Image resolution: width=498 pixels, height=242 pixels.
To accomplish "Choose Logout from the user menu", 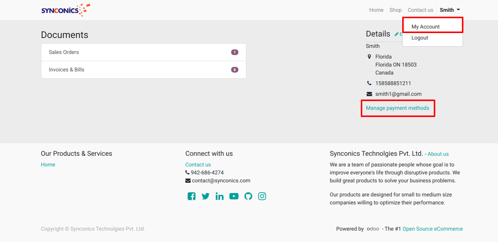I will point(420,38).
